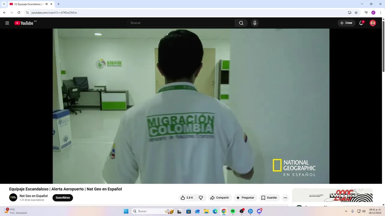Open Outlook from the taskbar

(x=197, y=211)
